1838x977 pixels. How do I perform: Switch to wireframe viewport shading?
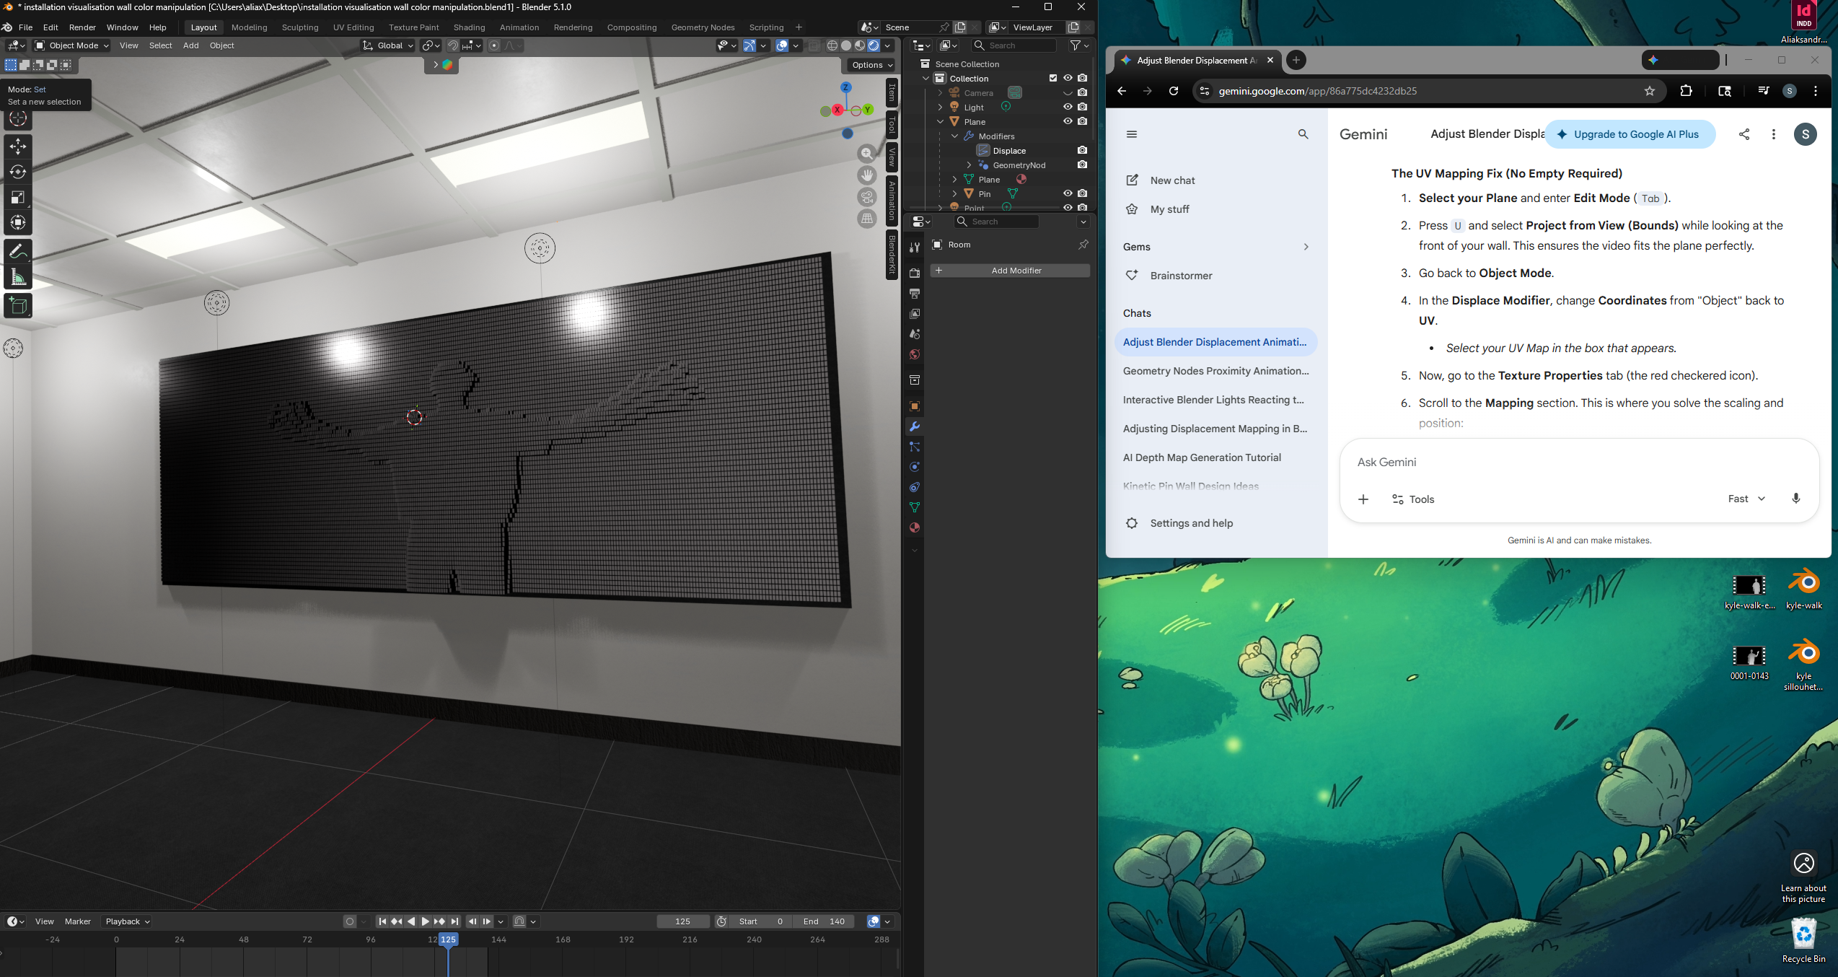(832, 45)
